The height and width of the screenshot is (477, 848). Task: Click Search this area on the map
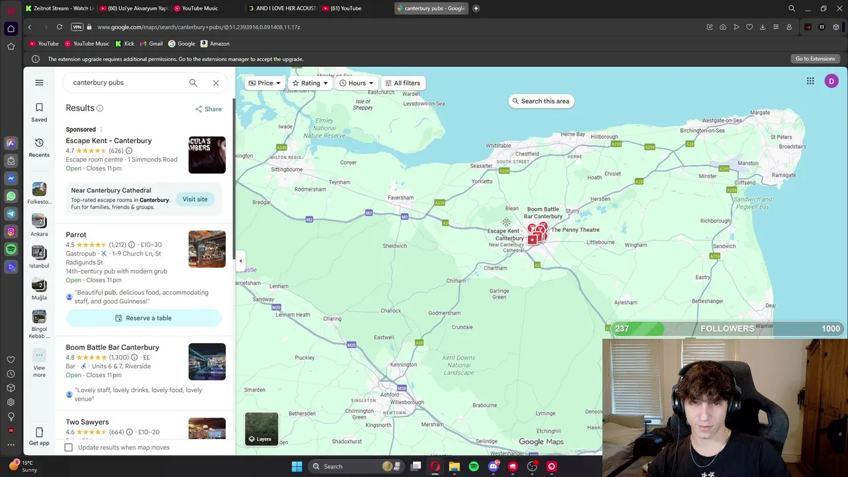pos(541,101)
